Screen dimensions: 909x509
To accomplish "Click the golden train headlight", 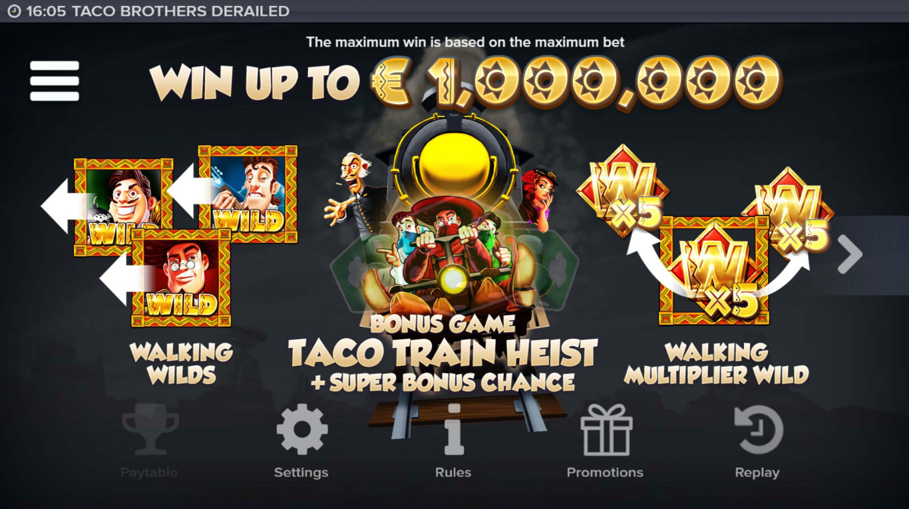I will click(x=456, y=158).
